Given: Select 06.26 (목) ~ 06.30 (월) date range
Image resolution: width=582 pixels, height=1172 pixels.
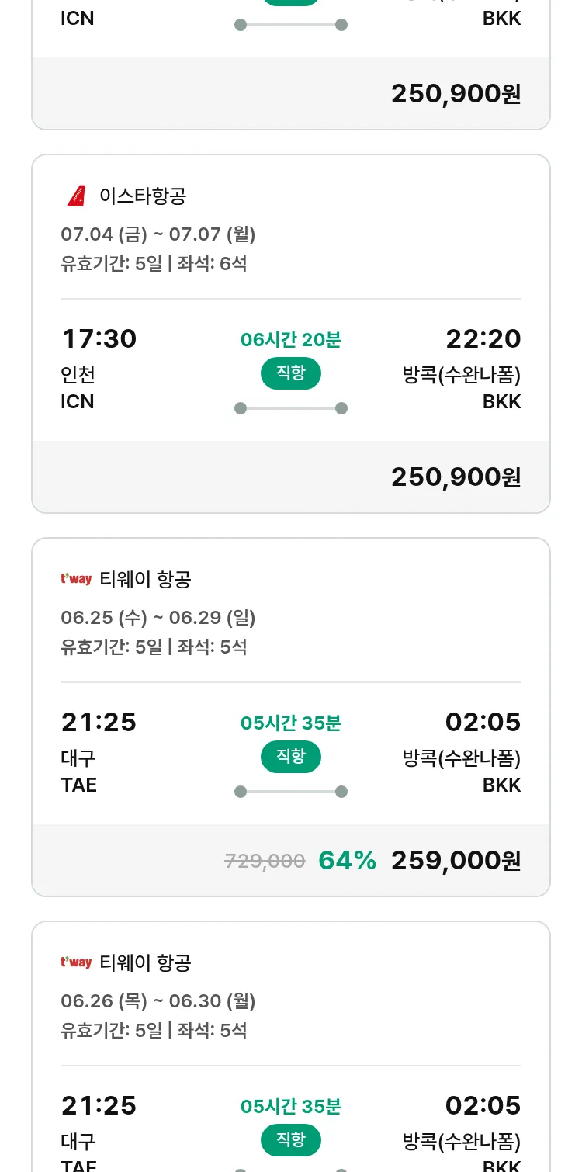Looking at the screenshot, I should click(158, 1000).
